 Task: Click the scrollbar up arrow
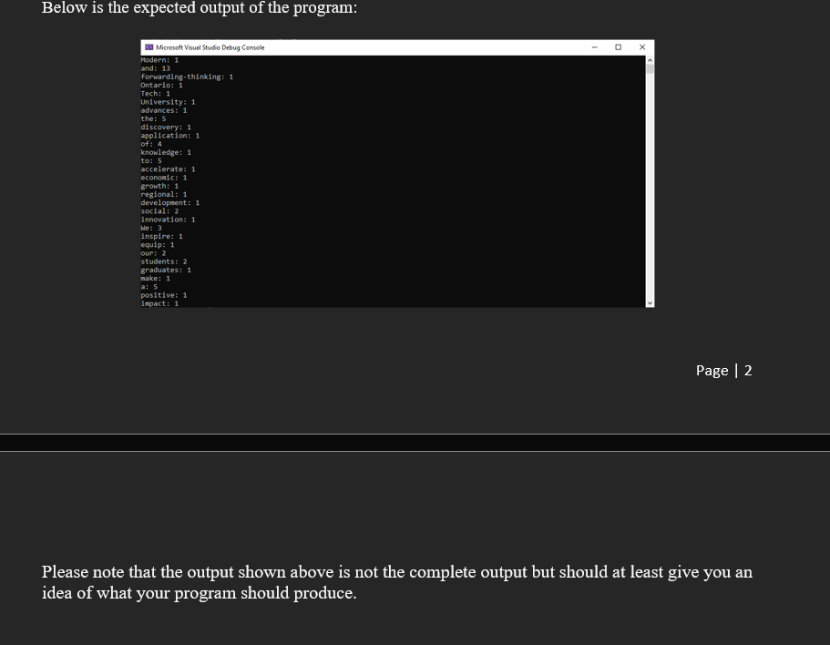[x=649, y=60]
